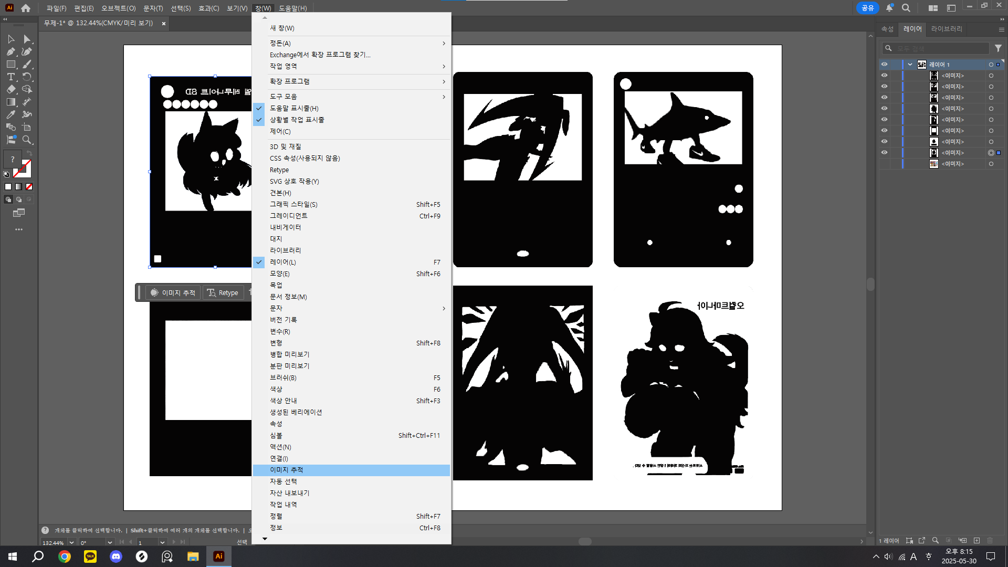Expand the 확장 프로그램 submenu
1008x567 pixels.
[x=351, y=81]
